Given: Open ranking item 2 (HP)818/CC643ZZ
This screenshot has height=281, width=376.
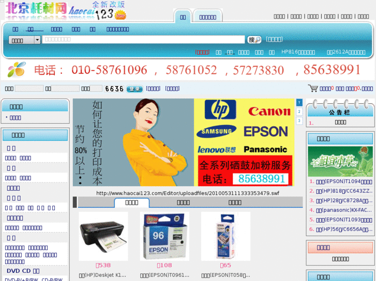Looking at the screenshot, I should [344, 191].
